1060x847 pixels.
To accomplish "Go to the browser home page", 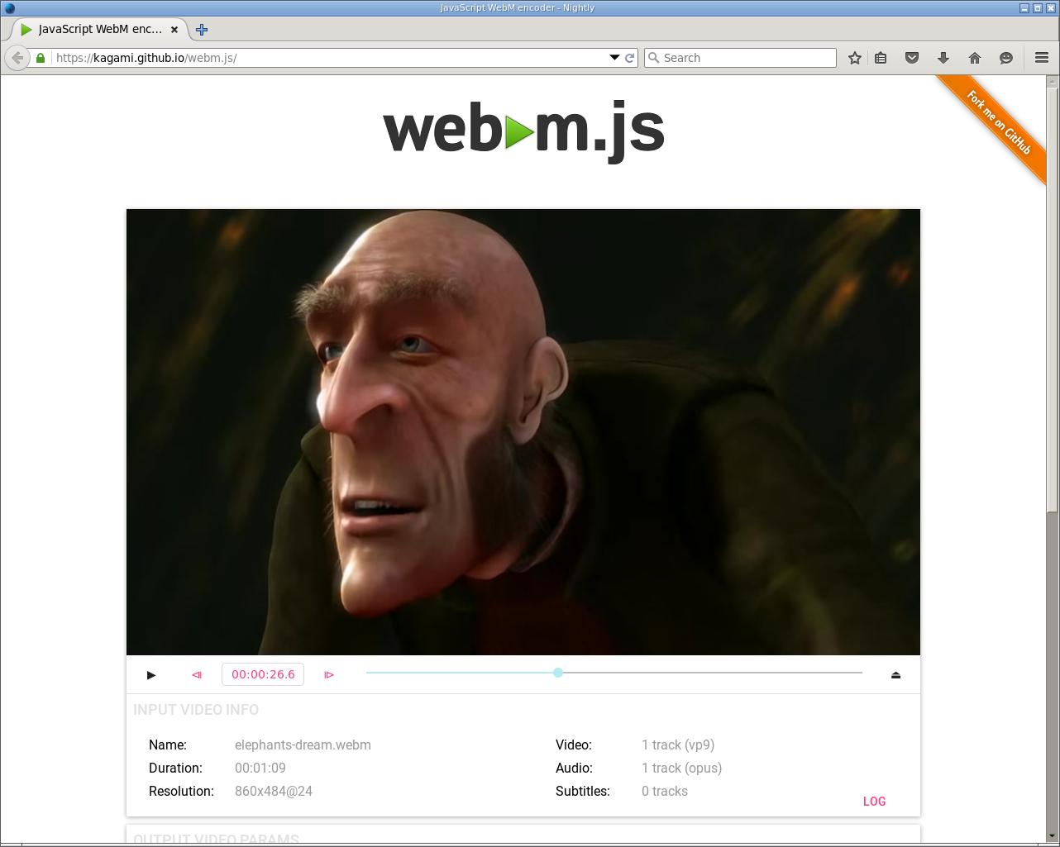I will click(975, 58).
